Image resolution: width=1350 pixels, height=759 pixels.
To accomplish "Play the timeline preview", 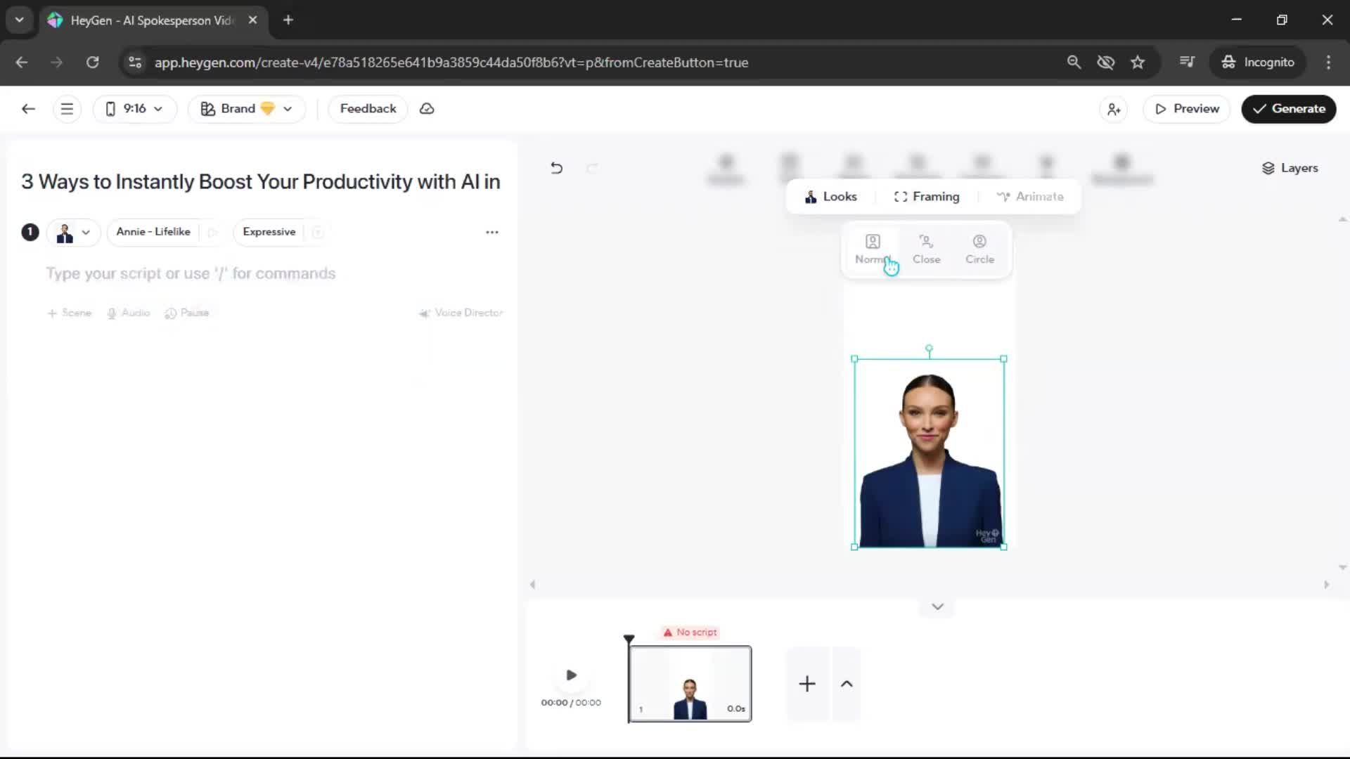I will pos(571,675).
